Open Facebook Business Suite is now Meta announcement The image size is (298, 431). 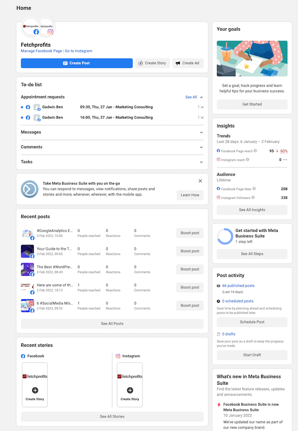[251, 407]
